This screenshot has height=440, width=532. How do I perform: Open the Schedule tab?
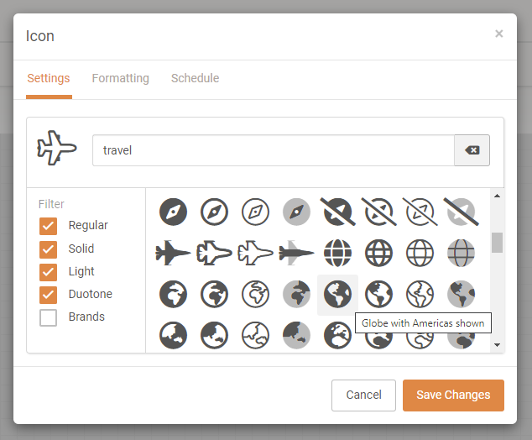pos(195,78)
